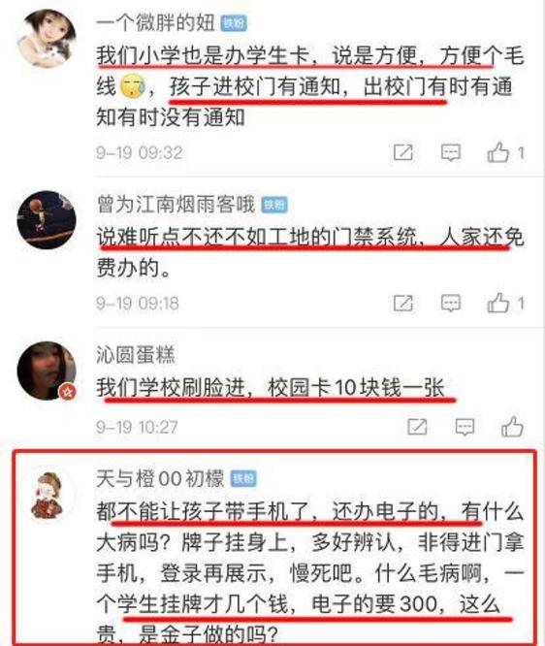545x646 pixels.
Task: Share the comment posted at 9-19 10:27
Action: [x=417, y=427]
